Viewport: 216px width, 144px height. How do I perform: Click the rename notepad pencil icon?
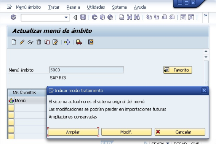pyautogui.click(x=55, y=42)
